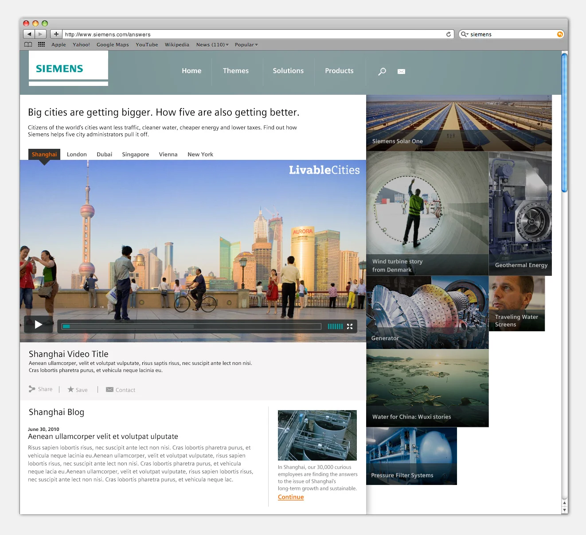
Task: Click the scrollbar up arrow
Action: pyautogui.click(x=564, y=503)
